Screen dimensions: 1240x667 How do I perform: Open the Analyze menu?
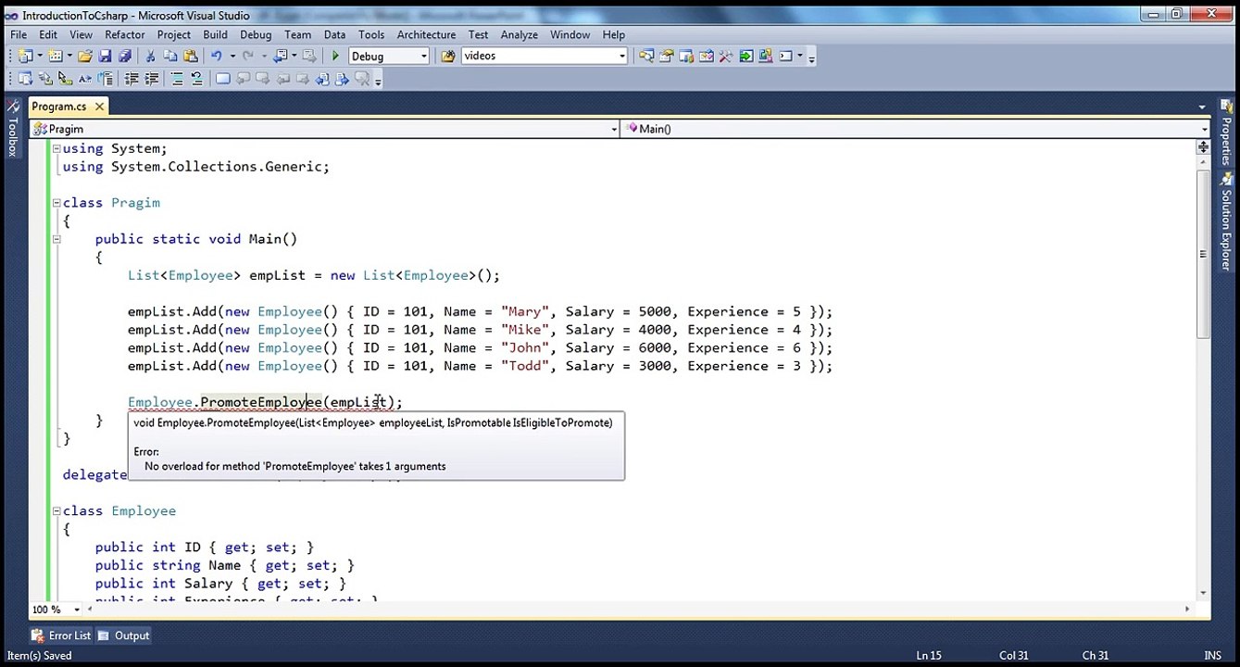pos(520,34)
